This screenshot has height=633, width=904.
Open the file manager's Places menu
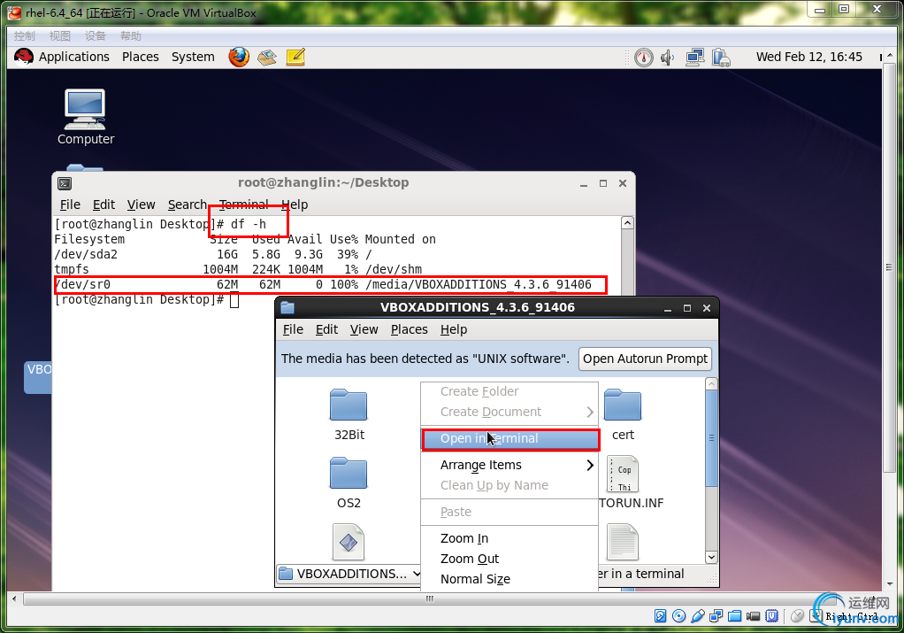[410, 329]
